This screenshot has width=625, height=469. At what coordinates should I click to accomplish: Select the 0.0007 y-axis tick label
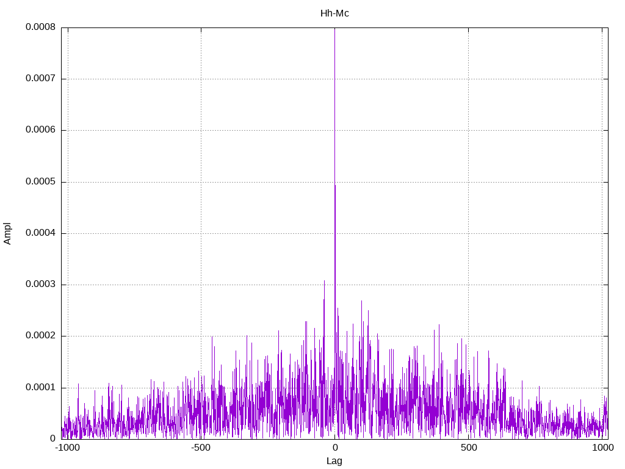40,79
